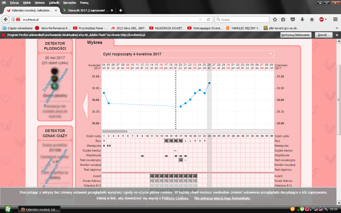Click the system clock showing 09:04

click(334, 209)
